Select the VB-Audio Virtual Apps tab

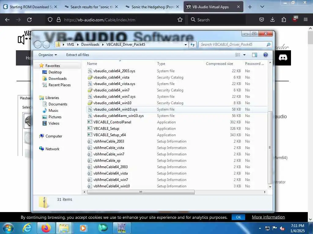213,7
